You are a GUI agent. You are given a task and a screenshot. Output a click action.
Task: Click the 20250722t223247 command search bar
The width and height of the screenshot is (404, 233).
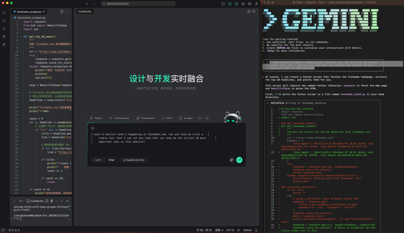point(138,4)
